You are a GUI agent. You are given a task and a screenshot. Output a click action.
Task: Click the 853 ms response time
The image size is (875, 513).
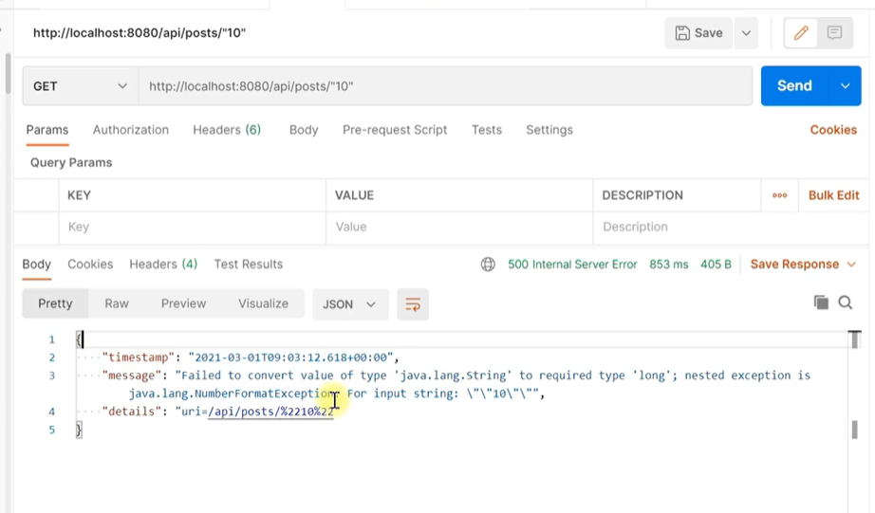[668, 265]
